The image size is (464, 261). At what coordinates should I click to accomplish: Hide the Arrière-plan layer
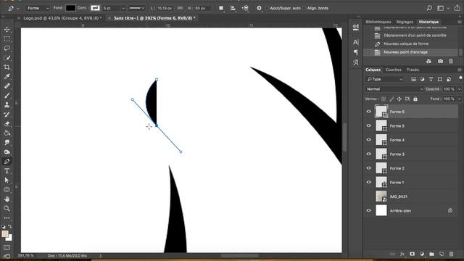pos(369,211)
